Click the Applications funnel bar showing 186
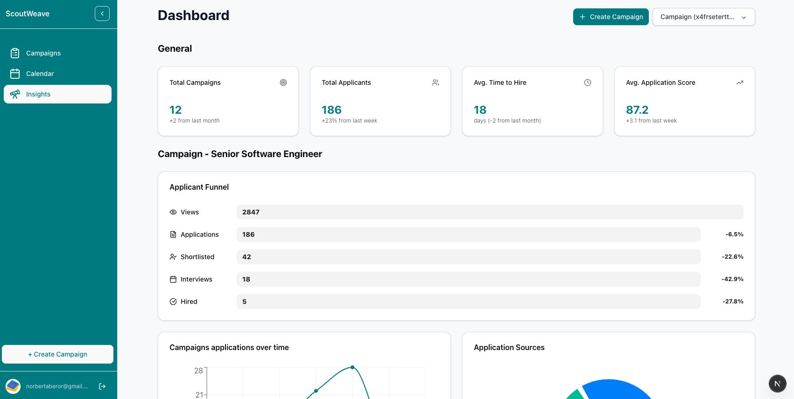The height and width of the screenshot is (399, 794). [469, 234]
